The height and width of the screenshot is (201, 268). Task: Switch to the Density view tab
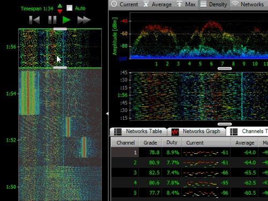(x=214, y=4)
